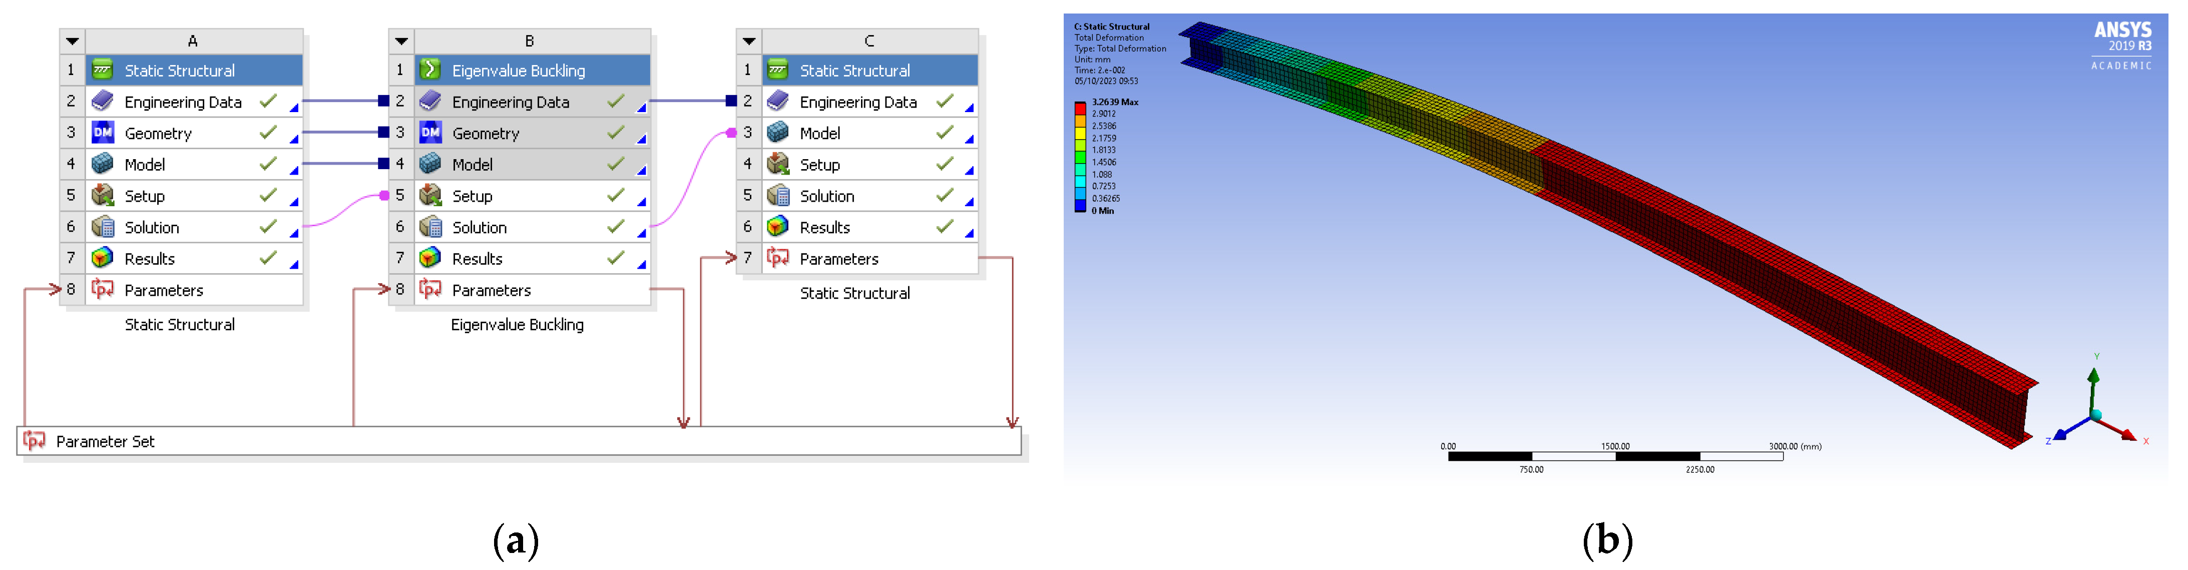Click the Parameter Set bar label
The height and width of the screenshot is (570, 2188).
[105, 442]
